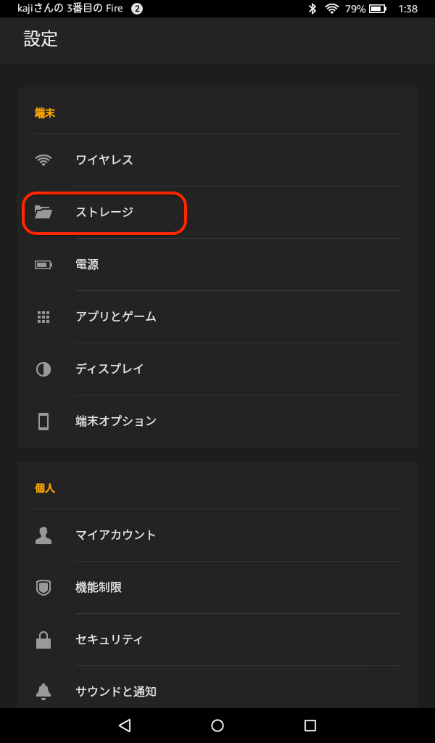The height and width of the screenshot is (743, 435).
Task: Tap the battery icon beside 電源
Action: (x=43, y=265)
